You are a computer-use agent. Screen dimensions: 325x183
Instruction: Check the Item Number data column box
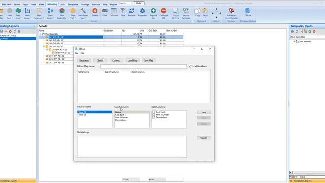(x=153, y=115)
